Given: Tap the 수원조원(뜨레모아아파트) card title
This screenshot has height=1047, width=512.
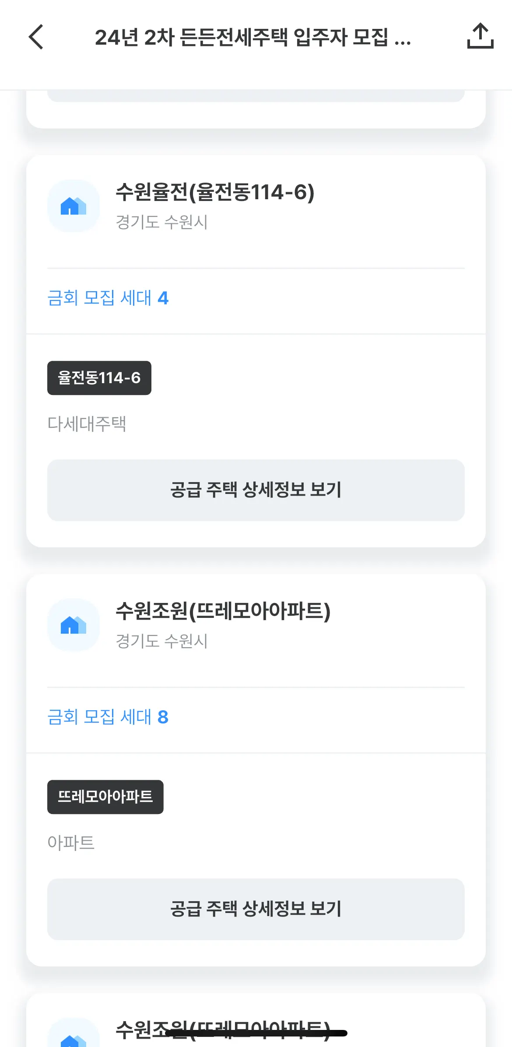Looking at the screenshot, I should click(x=223, y=611).
